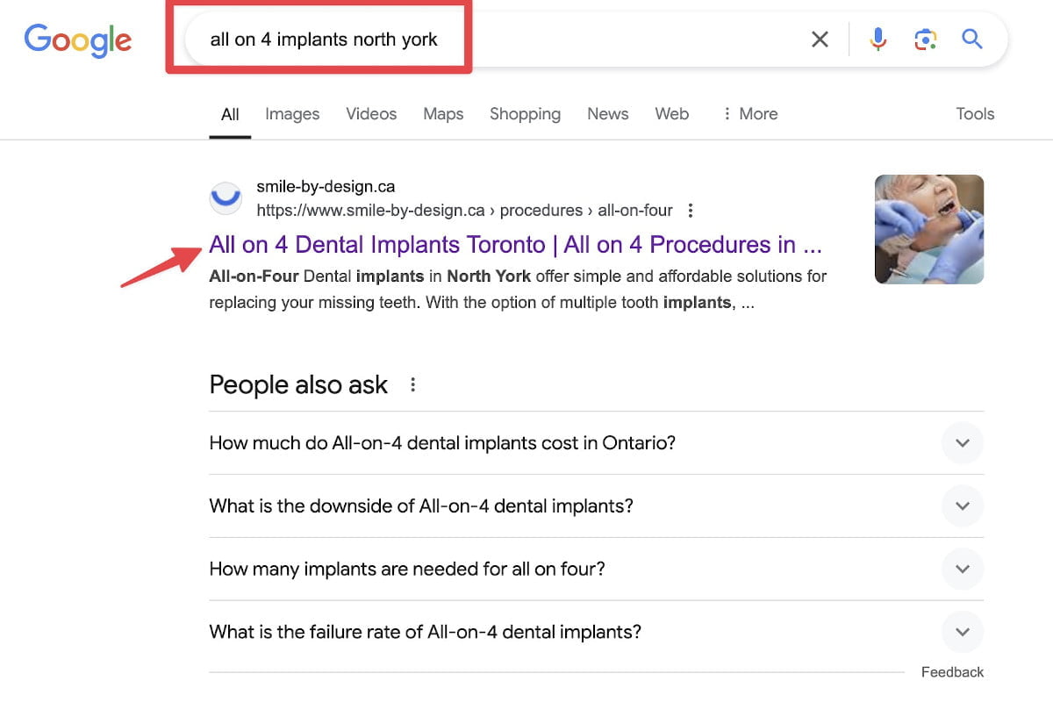Open the All on 4 Dental Implants Toronto link
Viewport: 1053px width, 724px height.
point(515,245)
